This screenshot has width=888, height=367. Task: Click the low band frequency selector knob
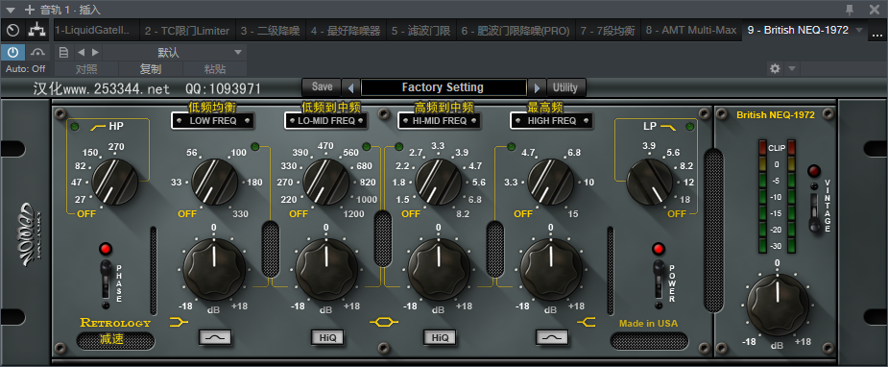215,182
